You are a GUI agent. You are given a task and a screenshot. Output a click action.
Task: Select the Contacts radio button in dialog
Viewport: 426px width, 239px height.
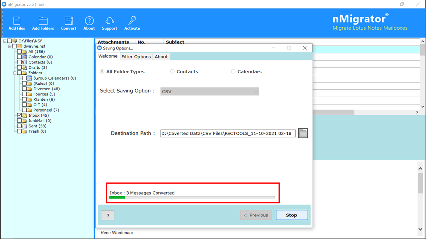(172, 71)
